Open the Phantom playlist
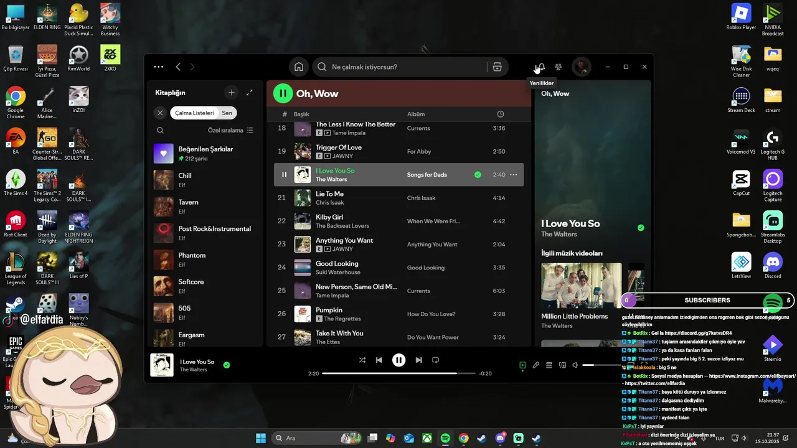The height and width of the screenshot is (448, 797). 205,259
